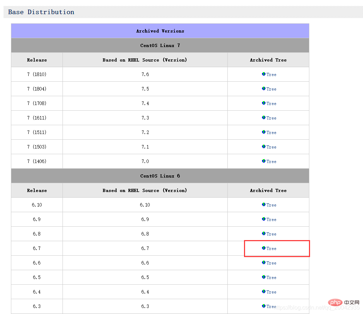This screenshot has height=314, width=363.
Task: Select "6.8" in the Release column
Action: click(37, 234)
